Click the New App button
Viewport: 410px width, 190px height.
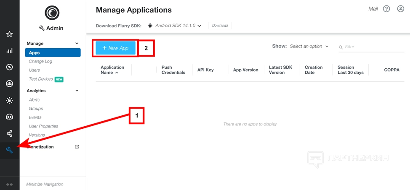[115, 48]
